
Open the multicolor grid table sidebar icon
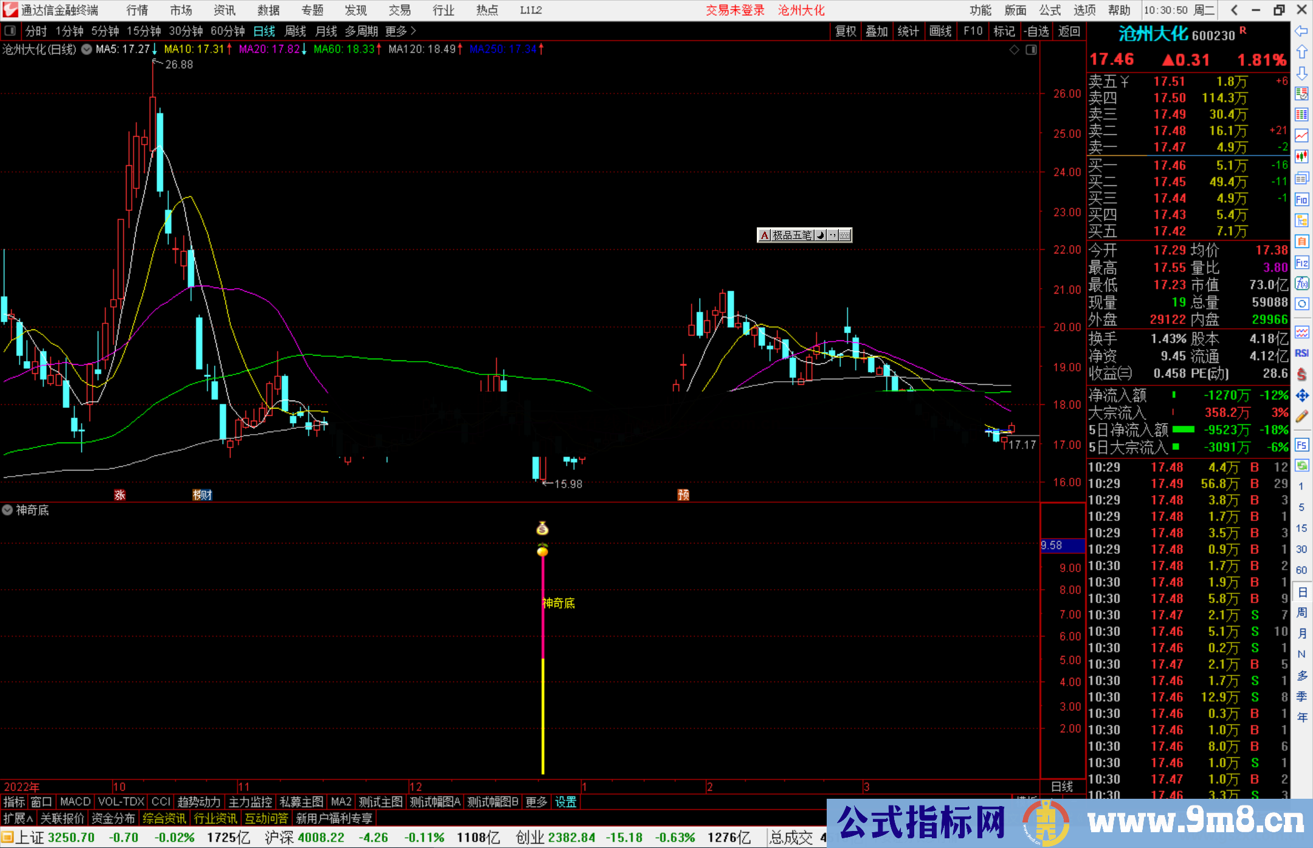[1301, 115]
